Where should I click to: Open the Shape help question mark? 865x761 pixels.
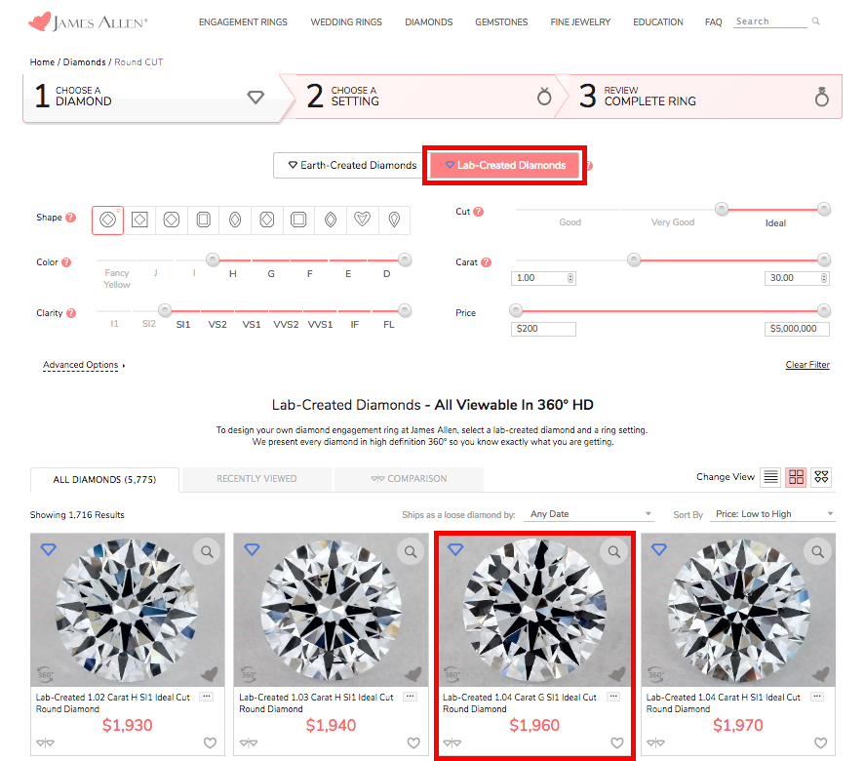tap(70, 218)
